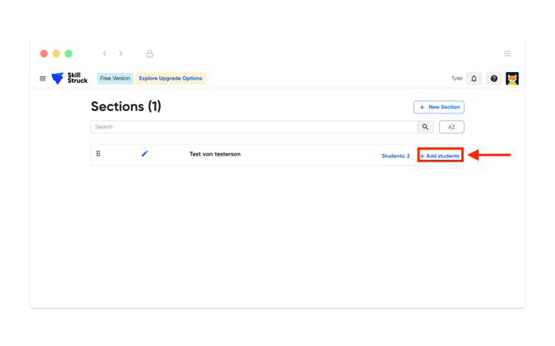Open the help question mark icon
555x346 pixels.
(x=494, y=79)
